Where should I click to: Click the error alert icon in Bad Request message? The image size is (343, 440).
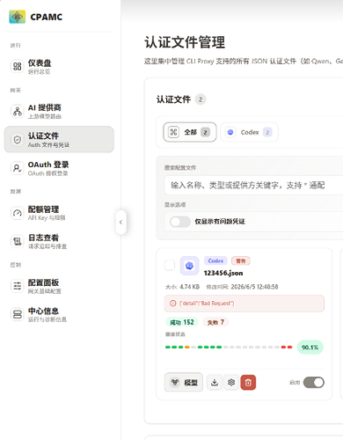pyautogui.click(x=173, y=304)
